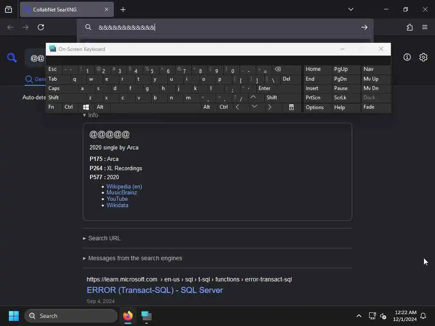Click the left arrow key on keyboard
The height and width of the screenshot is (326, 435).
(237, 107)
